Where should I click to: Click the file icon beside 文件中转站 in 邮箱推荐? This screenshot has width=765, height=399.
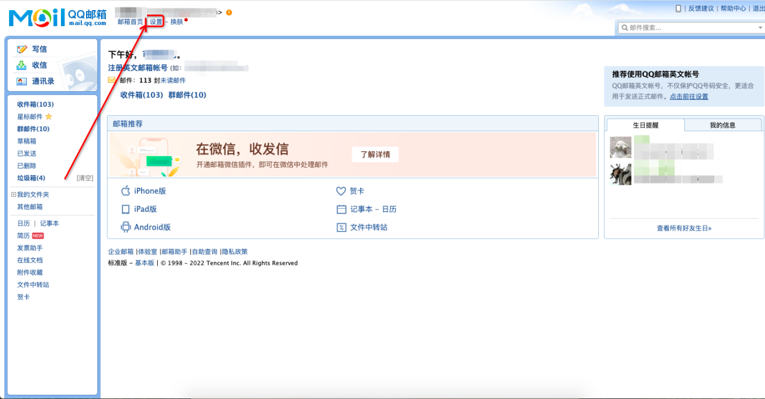pos(341,227)
